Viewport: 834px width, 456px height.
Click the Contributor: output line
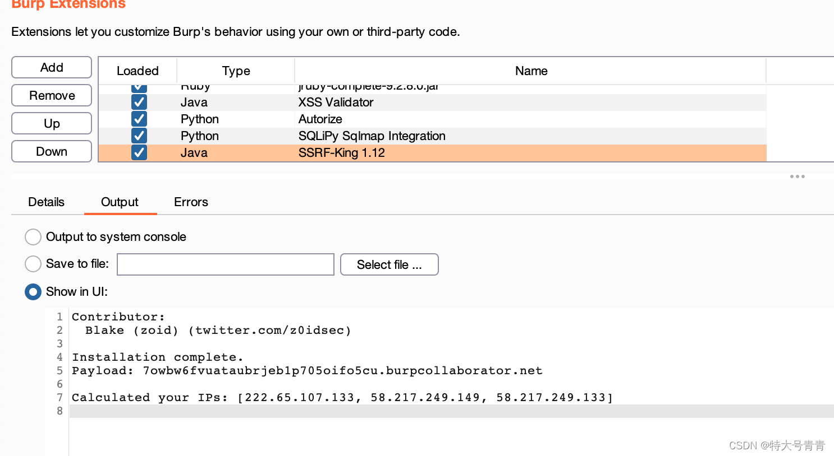(x=118, y=317)
